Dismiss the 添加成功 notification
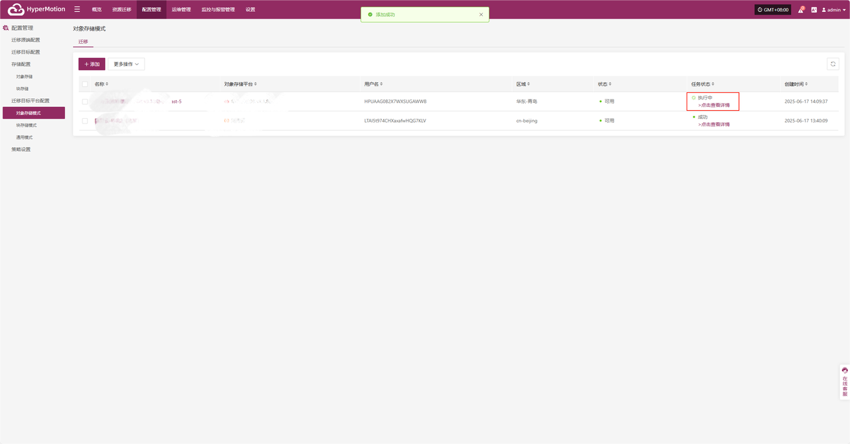This screenshot has width=850, height=444. tap(481, 14)
